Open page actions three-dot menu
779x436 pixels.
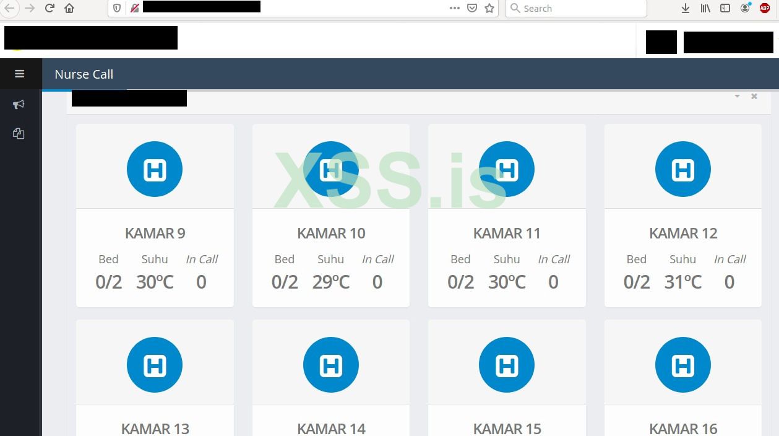click(x=455, y=8)
